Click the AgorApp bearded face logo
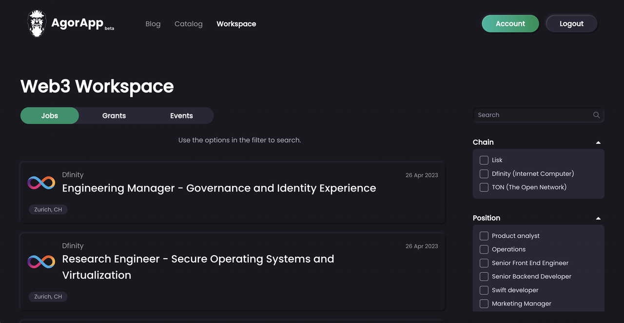This screenshot has width=624, height=323. [37, 23]
